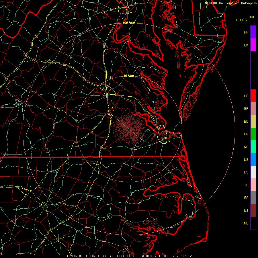Click the HYDROMETEOR CLASSIFICATION caption text
The height and width of the screenshot is (258, 258).
[x=101, y=256]
